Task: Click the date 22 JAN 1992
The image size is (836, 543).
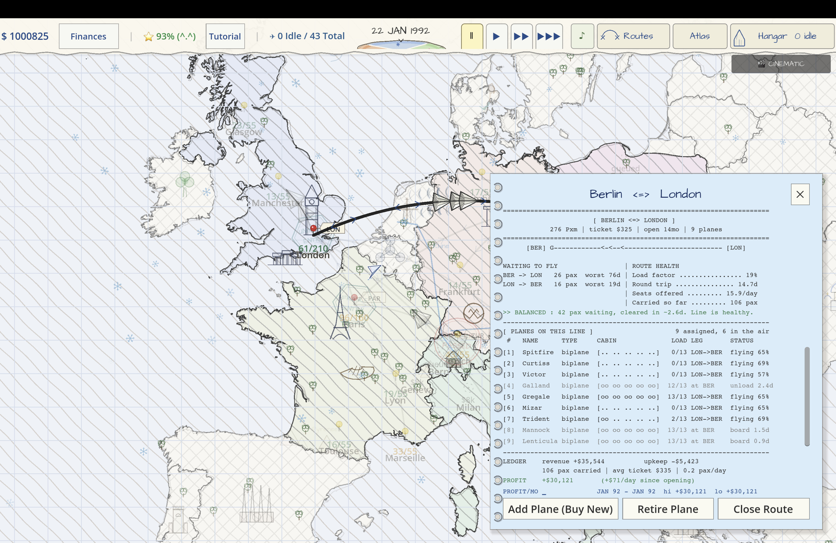Action: (x=400, y=31)
